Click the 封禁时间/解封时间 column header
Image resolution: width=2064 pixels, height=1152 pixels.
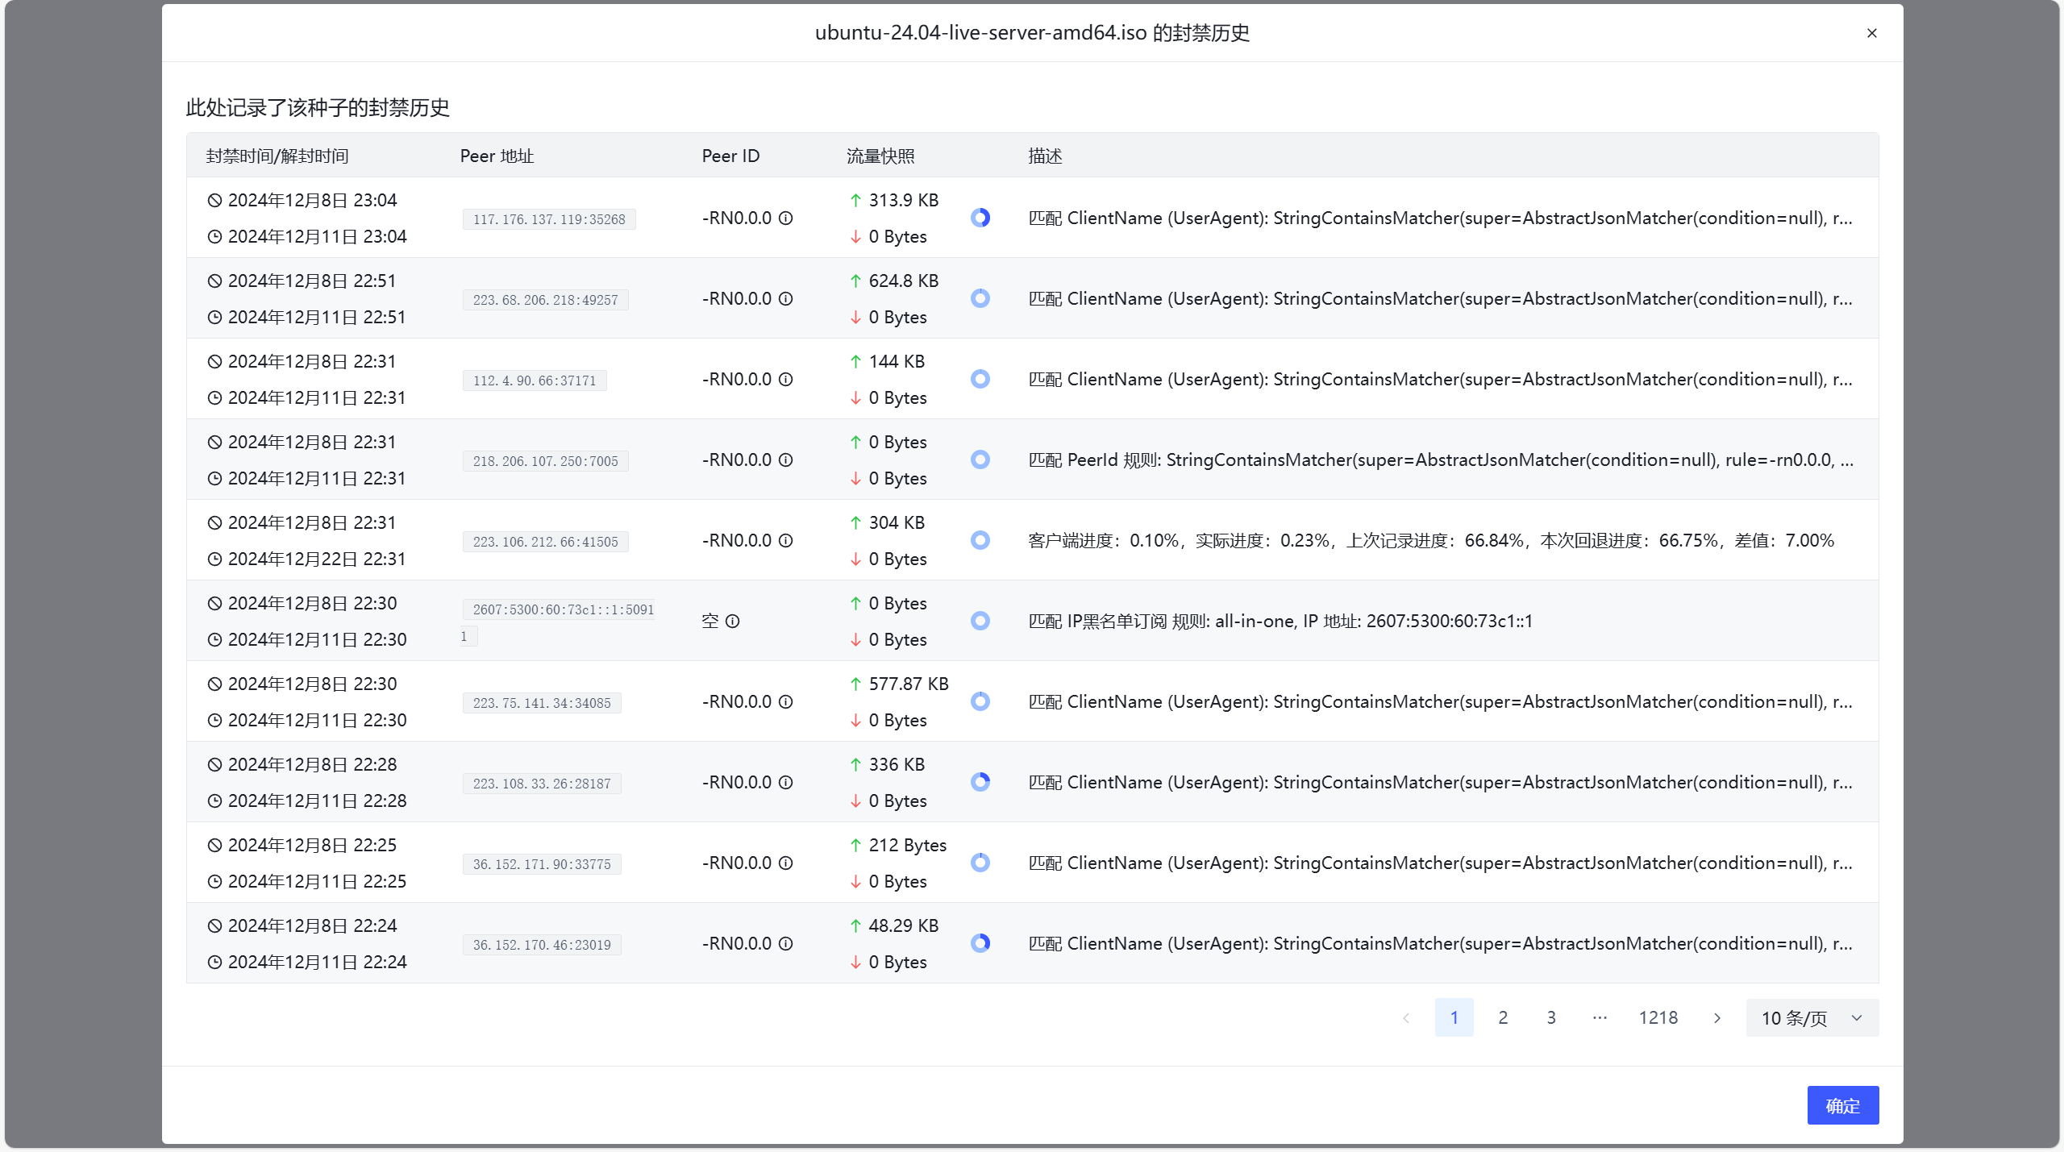(277, 155)
